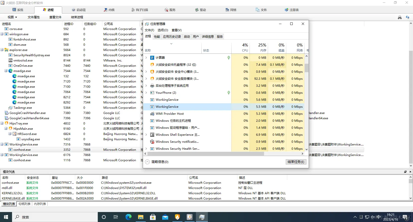Switch to the 系统 tab
The width and height of the screenshot is (413, 222).
pyautogui.click(x=18, y=10)
